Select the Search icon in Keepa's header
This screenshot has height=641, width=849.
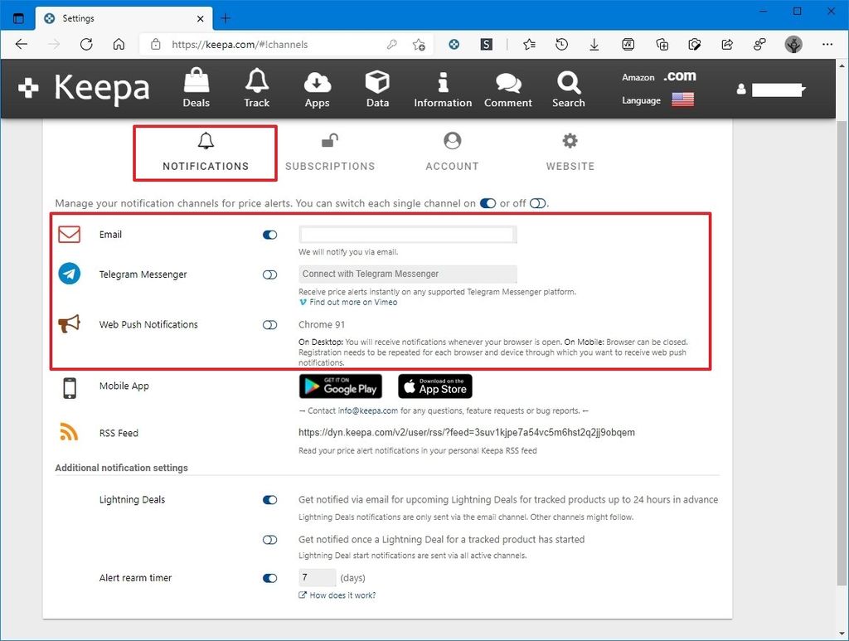click(x=568, y=88)
